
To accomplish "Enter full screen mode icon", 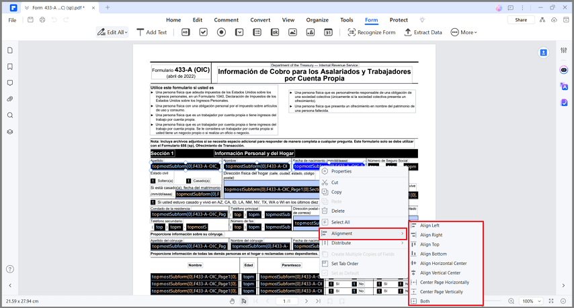I will pos(551,301).
